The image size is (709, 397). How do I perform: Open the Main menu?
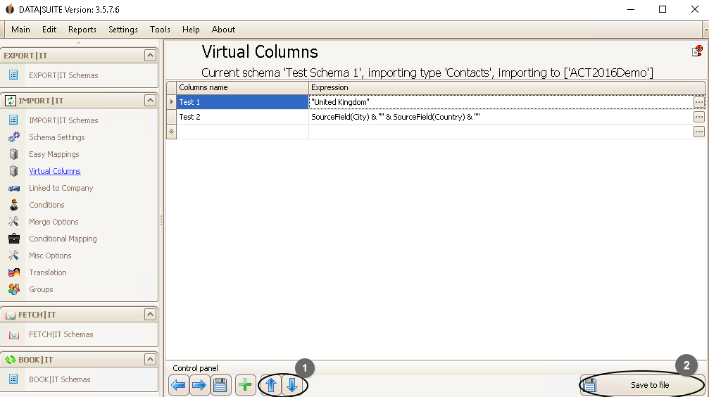pos(21,30)
